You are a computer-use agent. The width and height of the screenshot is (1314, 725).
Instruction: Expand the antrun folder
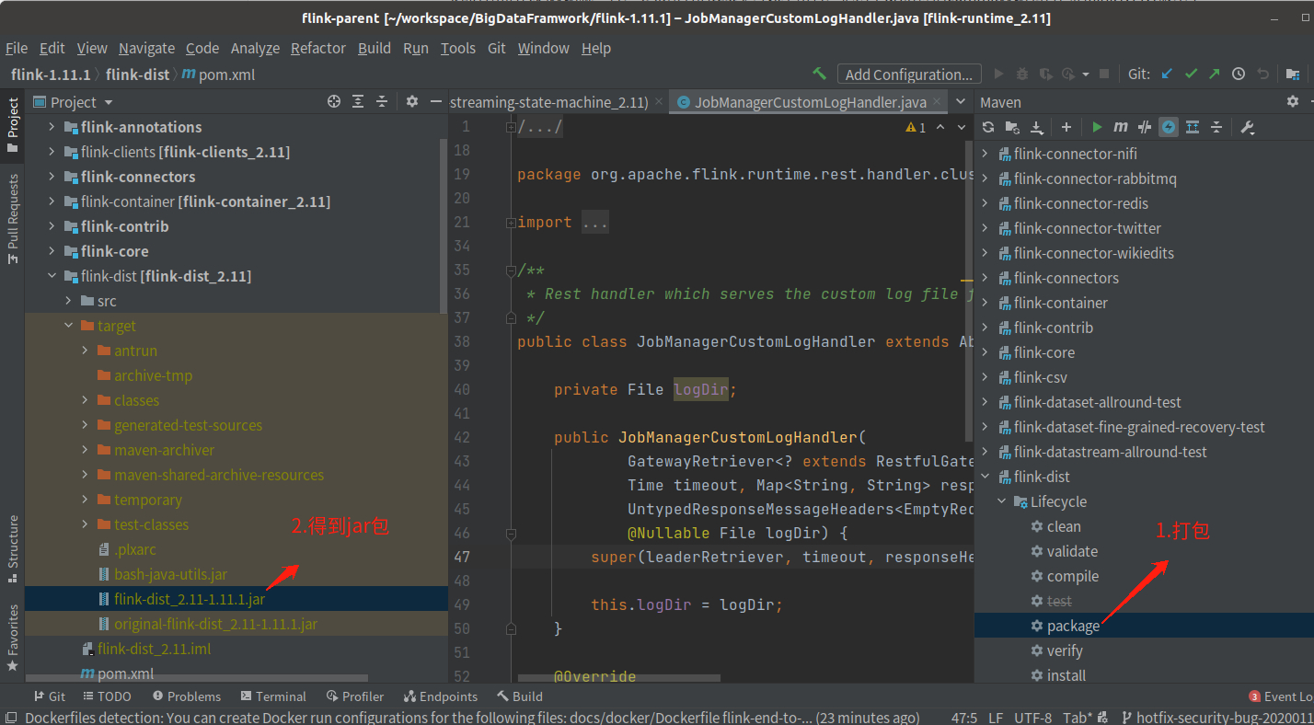coord(86,351)
